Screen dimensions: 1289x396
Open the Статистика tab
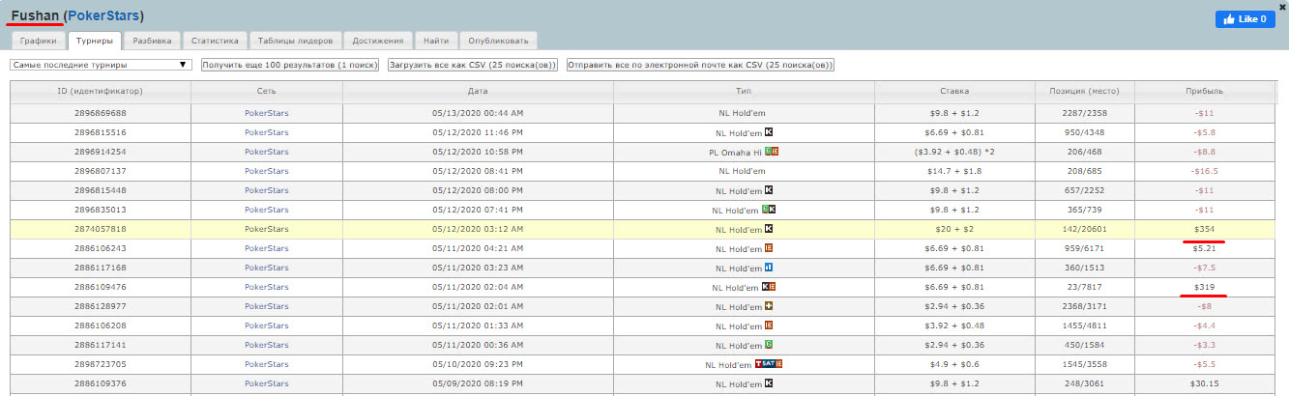point(215,41)
